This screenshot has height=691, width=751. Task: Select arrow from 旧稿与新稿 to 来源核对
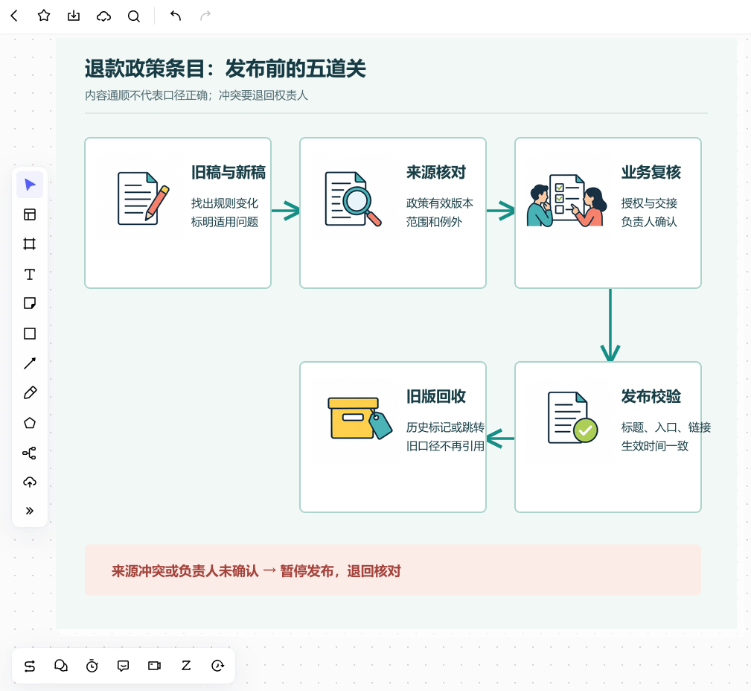coord(286,211)
